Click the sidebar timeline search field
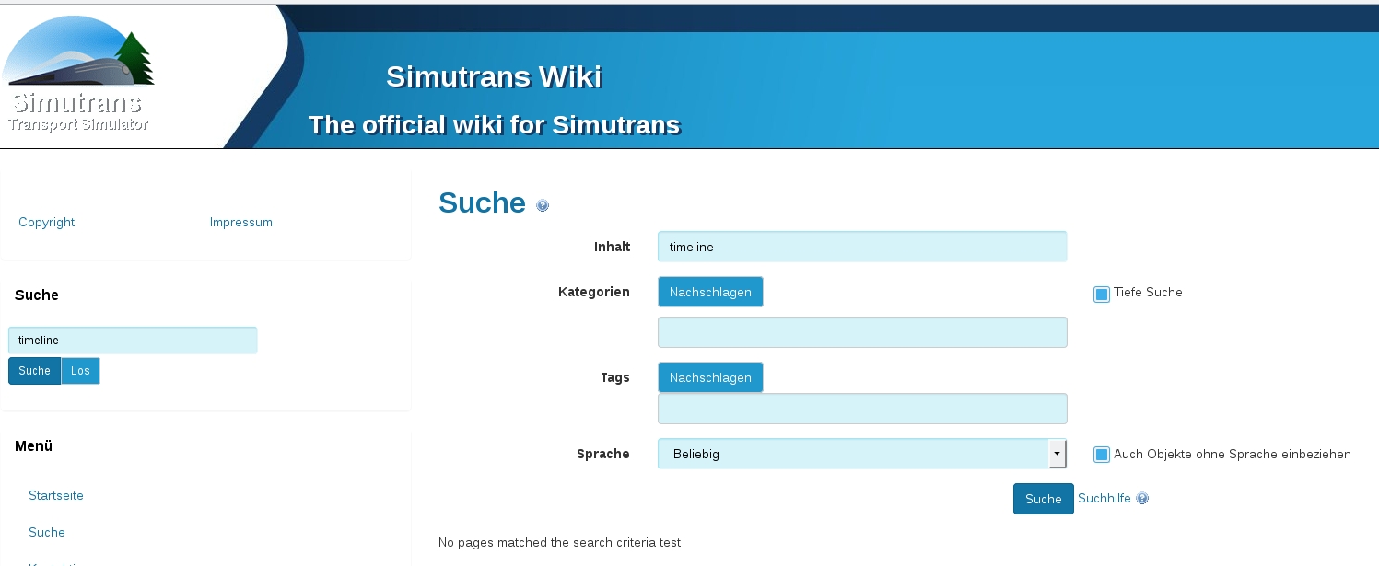 (133, 341)
